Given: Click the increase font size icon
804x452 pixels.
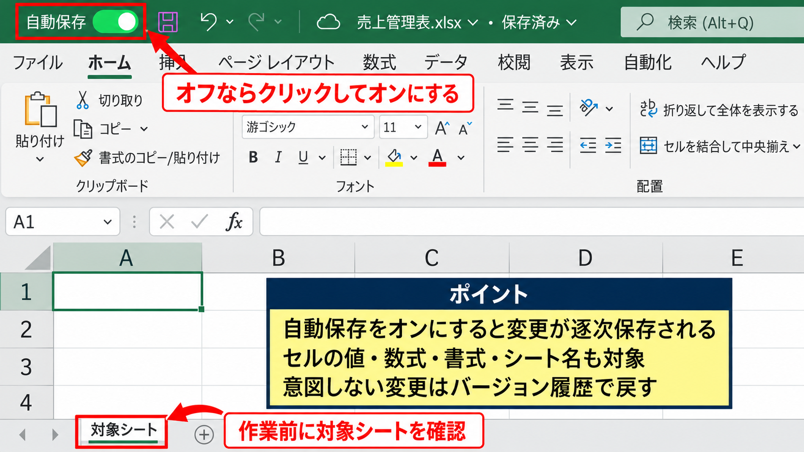Looking at the screenshot, I should point(442,128).
